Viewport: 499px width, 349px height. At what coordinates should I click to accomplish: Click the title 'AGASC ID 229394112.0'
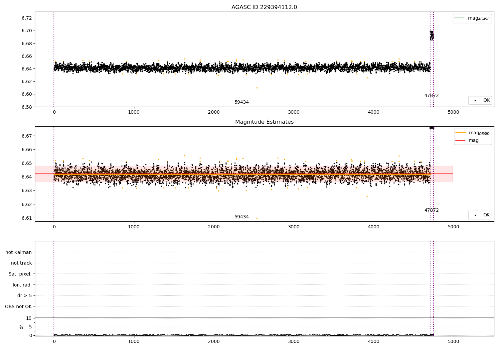click(x=264, y=7)
